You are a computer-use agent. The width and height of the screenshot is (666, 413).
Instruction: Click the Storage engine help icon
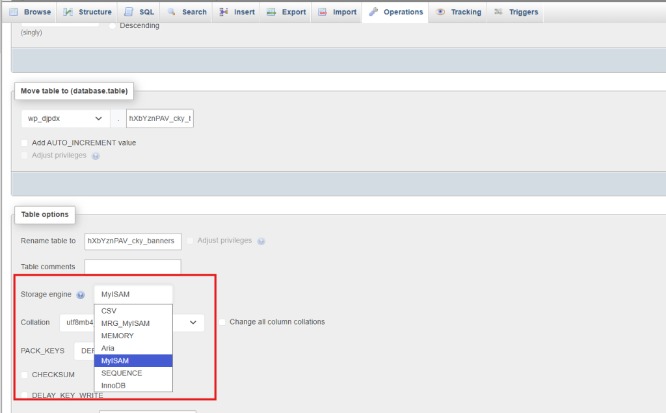click(81, 295)
